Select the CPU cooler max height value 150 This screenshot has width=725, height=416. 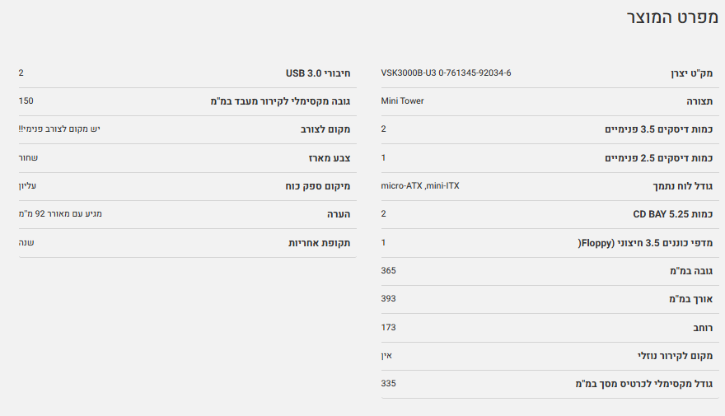point(26,100)
